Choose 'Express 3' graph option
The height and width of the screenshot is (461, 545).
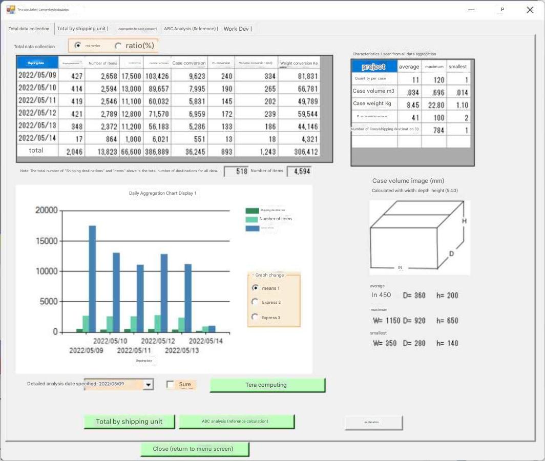pyautogui.click(x=255, y=318)
